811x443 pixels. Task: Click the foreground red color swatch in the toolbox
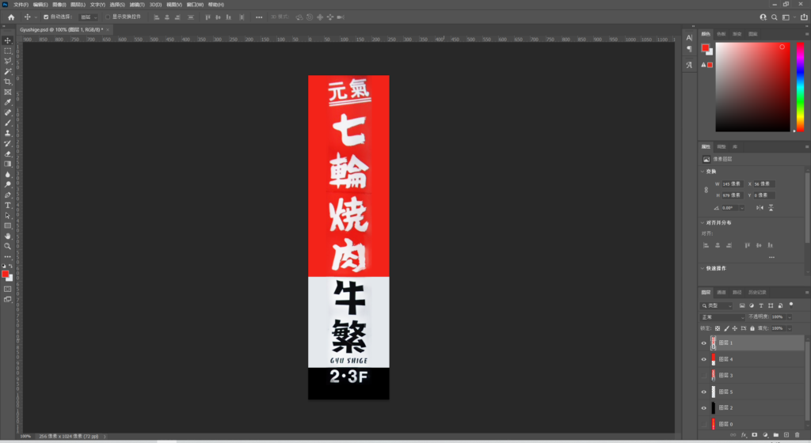point(6,275)
